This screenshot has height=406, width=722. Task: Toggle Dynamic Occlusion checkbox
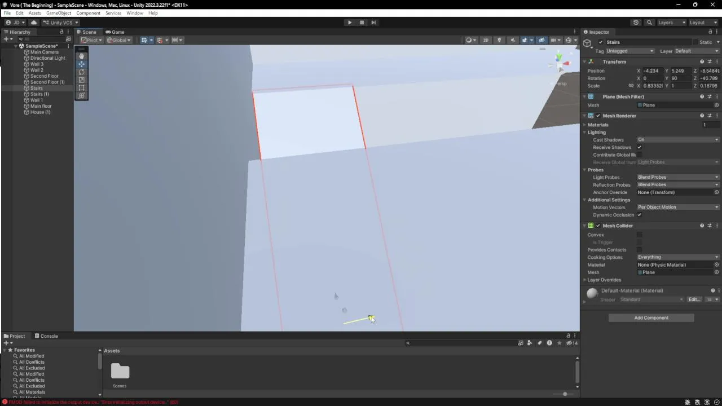pos(639,215)
